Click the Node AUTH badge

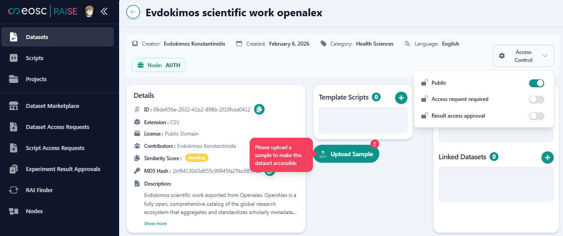159,65
